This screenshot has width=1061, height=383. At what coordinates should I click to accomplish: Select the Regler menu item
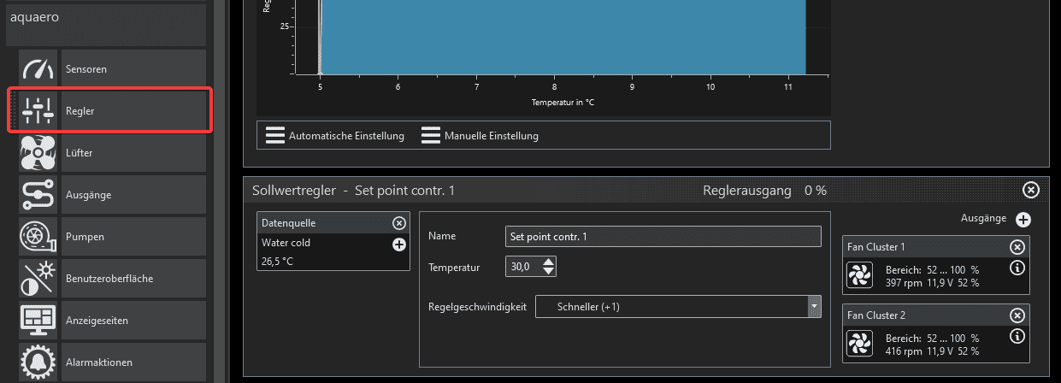click(x=109, y=111)
